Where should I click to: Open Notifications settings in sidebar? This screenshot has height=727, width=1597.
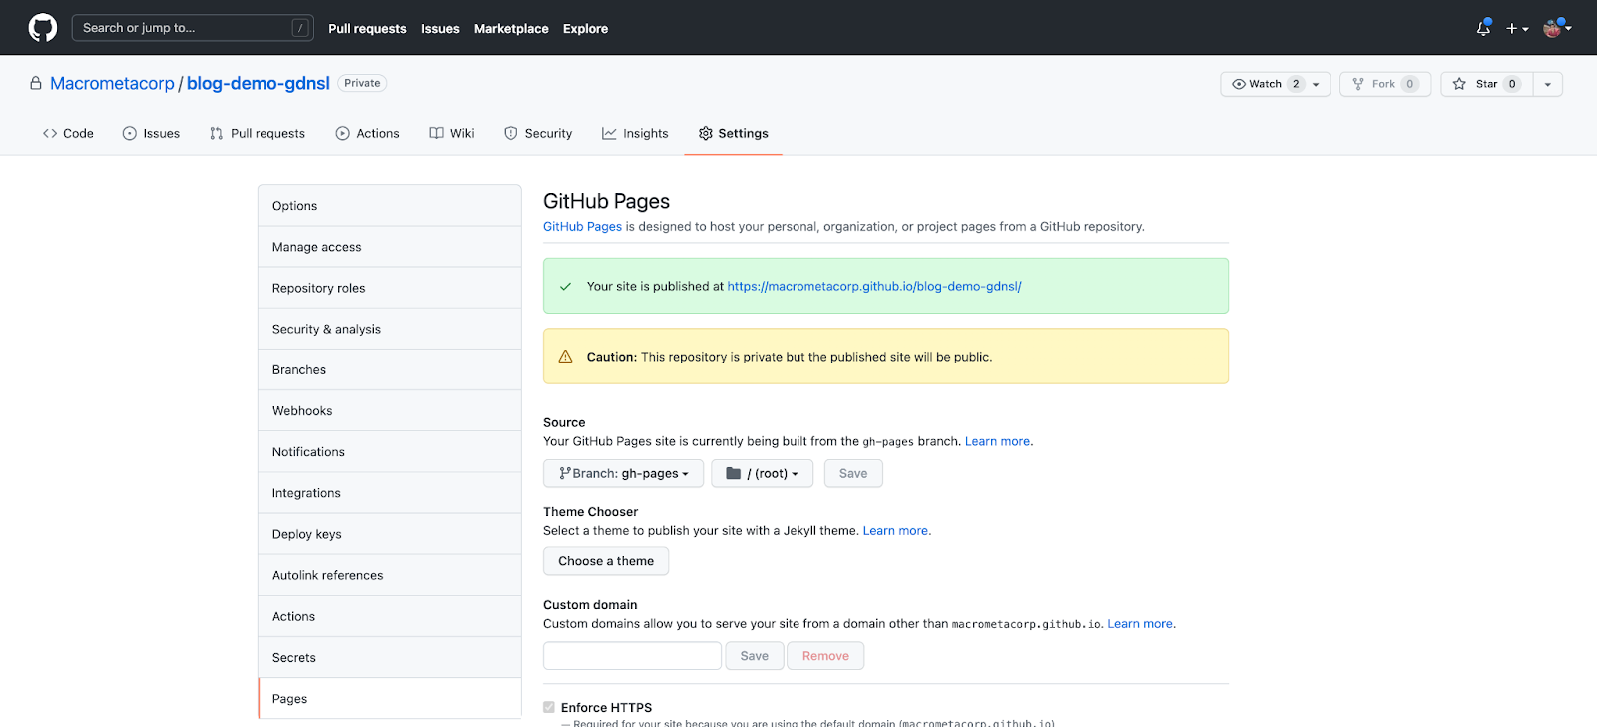[389, 452]
